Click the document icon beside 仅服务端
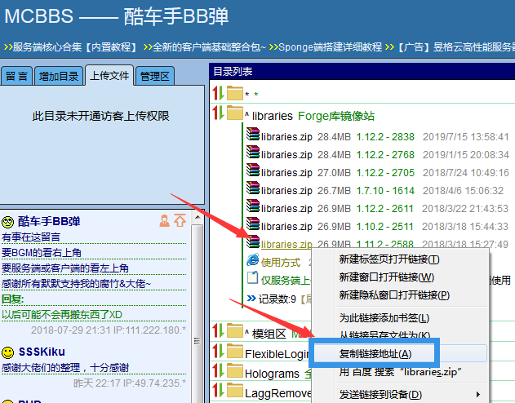Screen dimensions: 515x403 pos(252,278)
